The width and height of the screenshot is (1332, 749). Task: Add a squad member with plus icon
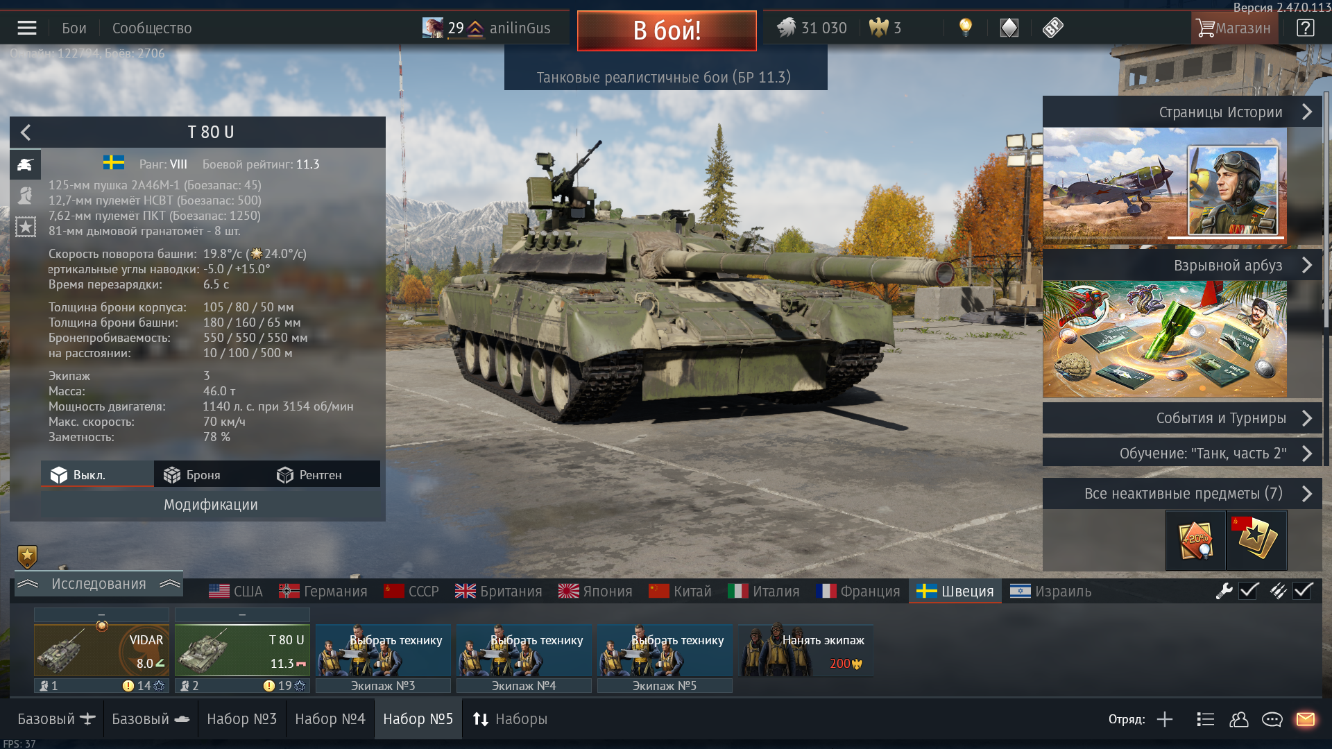click(1165, 719)
